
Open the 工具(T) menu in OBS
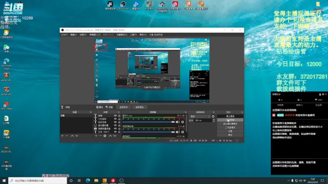[134, 35]
